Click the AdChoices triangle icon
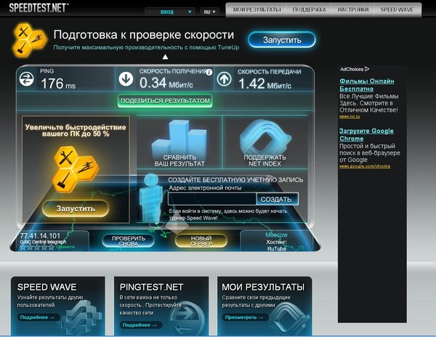This screenshot has height=337, width=436. point(367,69)
